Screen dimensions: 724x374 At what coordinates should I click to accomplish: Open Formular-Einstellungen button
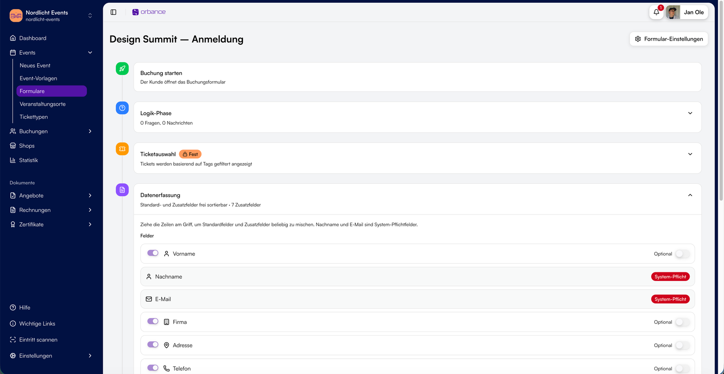[x=669, y=39]
